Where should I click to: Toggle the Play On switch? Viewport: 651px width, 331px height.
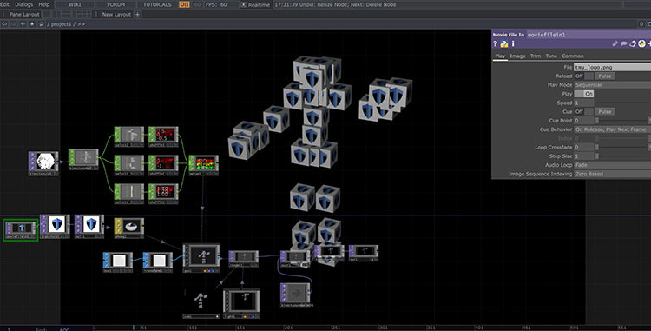tap(584, 94)
